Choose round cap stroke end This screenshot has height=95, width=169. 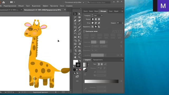pyautogui.click(x=96, y=19)
